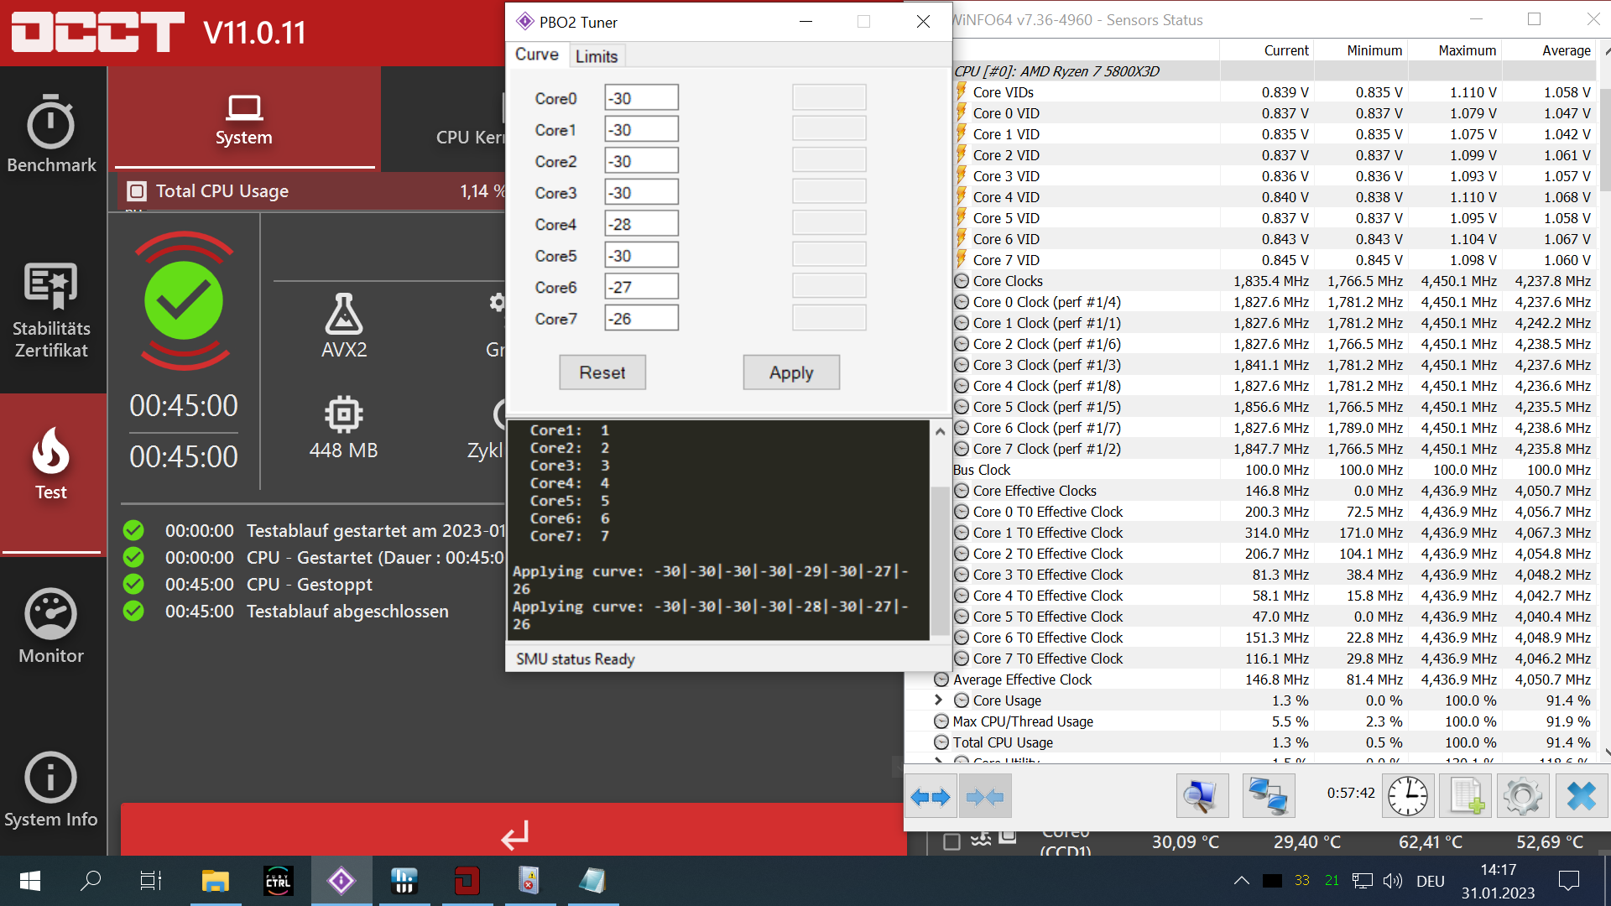Click HWiNFO add logging file icon
Image resolution: width=1611 pixels, height=906 pixels.
(1465, 795)
